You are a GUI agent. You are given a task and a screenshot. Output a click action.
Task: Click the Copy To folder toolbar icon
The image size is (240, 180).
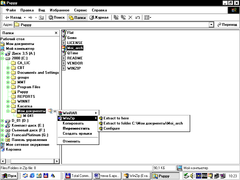(123, 17)
